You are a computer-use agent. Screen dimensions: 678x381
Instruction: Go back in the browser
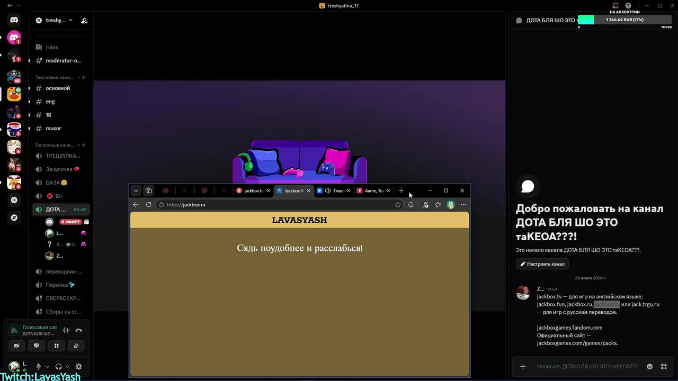pos(136,205)
